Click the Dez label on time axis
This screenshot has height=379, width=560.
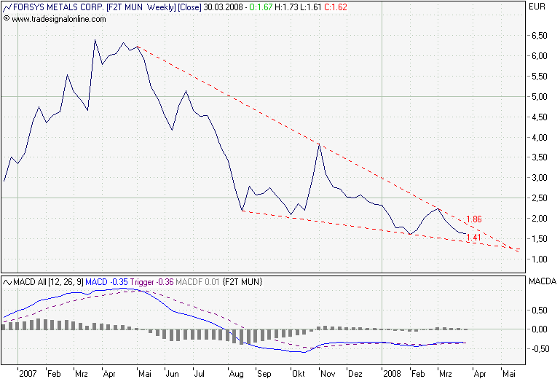click(x=355, y=374)
